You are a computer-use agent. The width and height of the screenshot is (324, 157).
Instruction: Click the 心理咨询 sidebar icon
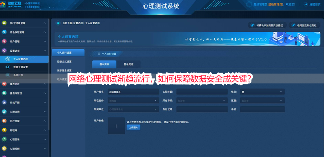coord(4,112)
